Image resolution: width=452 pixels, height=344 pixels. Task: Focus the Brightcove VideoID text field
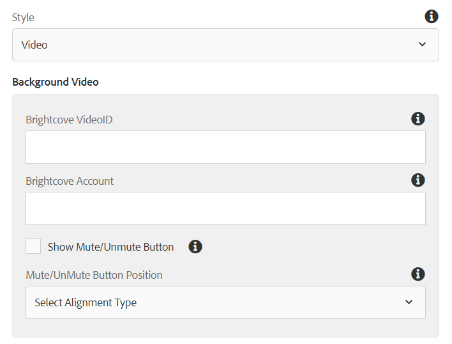pyautogui.click(x=225, y=147)
